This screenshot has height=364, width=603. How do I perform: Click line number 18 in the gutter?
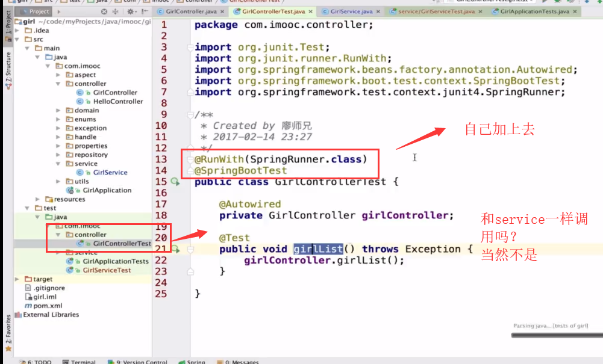(161, 215)
